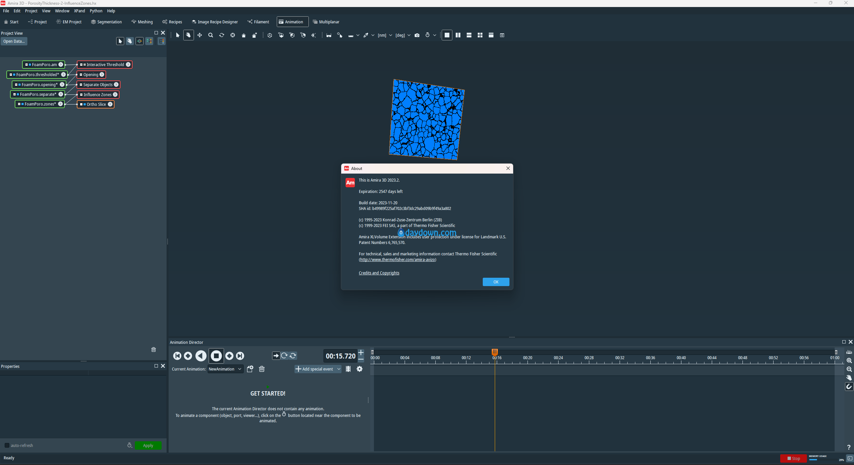This screenshot has width=854, height=465.
Task: Enable the auto-refresh checkbox
Action: pyautogui.click(x=7, y=446)
